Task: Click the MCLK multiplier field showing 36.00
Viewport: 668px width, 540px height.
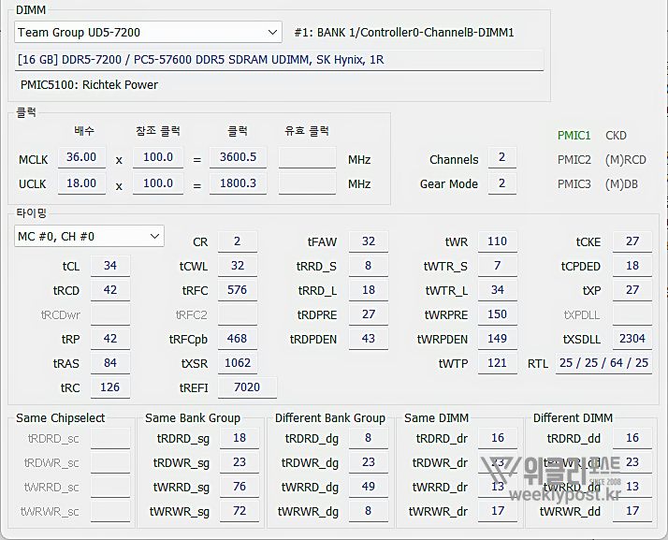Action: [81, 158]
